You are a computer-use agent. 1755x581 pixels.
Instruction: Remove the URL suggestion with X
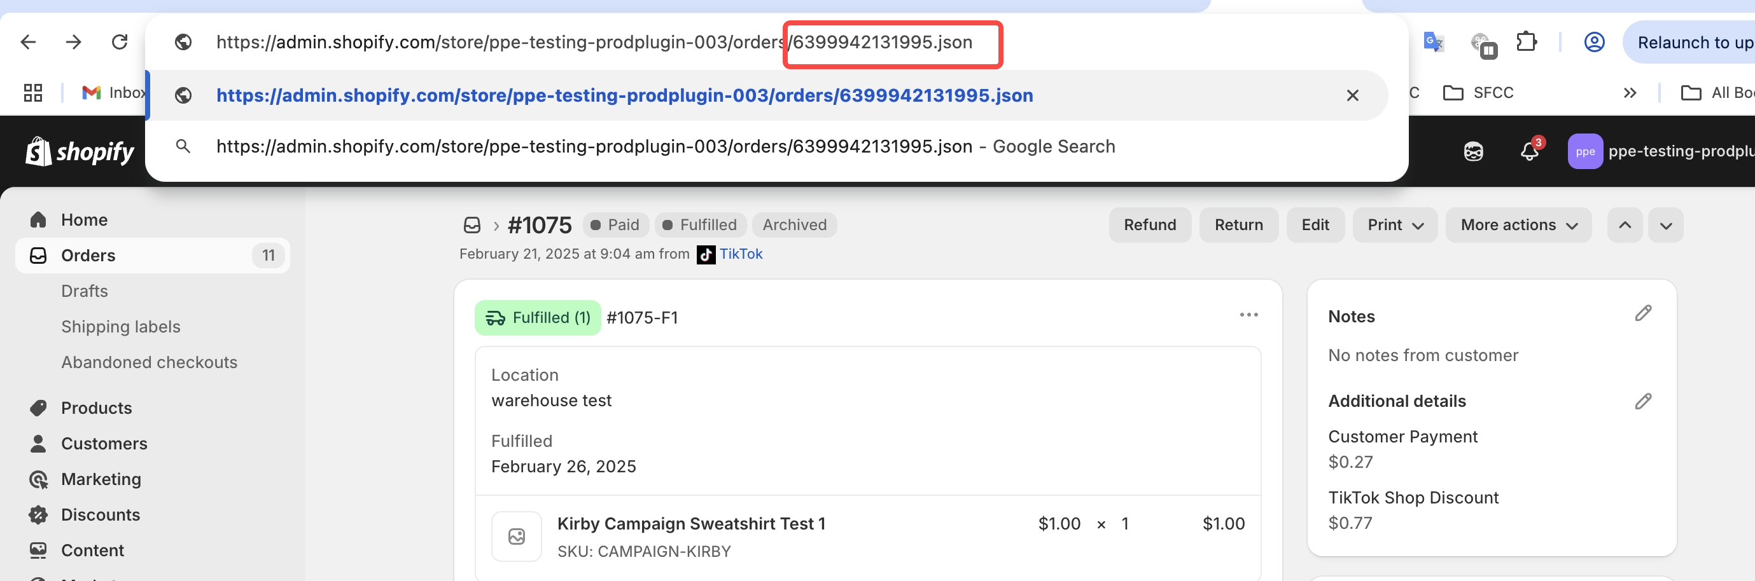(x=1352, y=95)
